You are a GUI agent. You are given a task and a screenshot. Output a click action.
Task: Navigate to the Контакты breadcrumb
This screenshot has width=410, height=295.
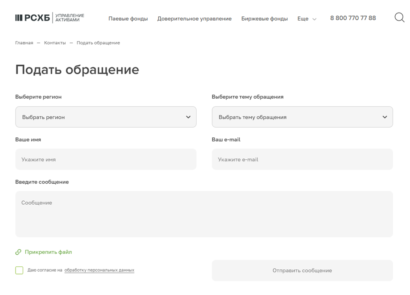pos(55,43)
